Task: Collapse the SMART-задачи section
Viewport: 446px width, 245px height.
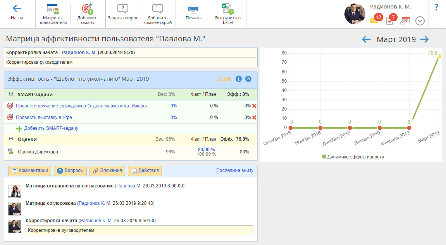Action: 11,94
